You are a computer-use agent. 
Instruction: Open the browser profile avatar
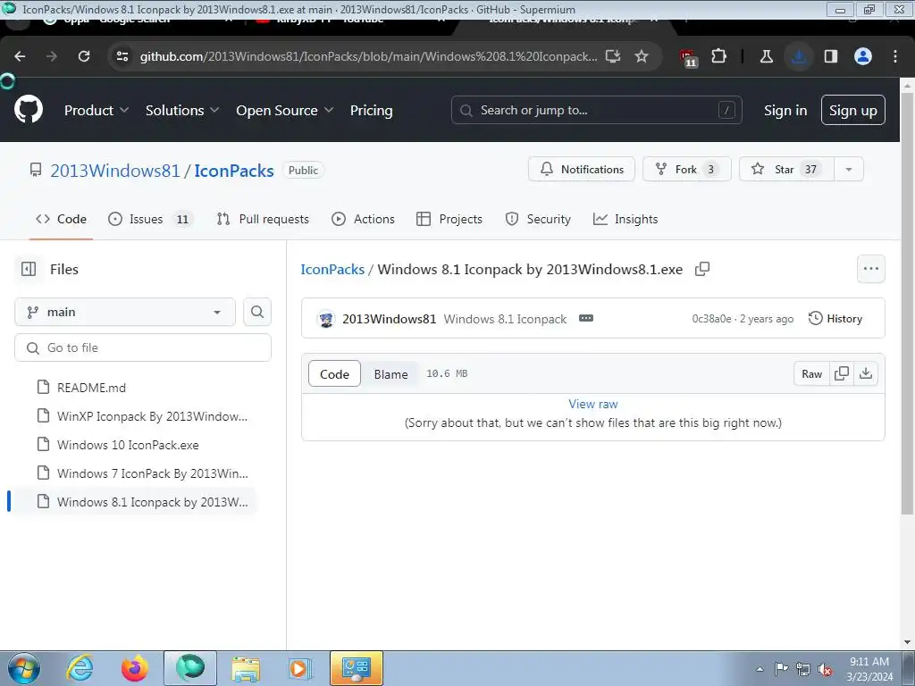[x=863, y=56]
